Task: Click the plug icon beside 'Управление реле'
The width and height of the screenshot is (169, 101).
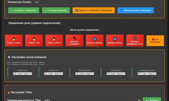Action: tap(6, 23)
